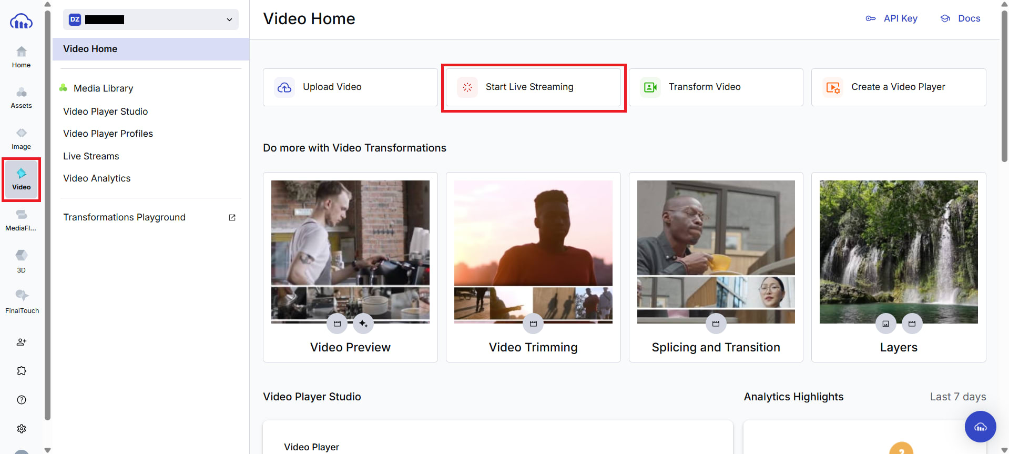Select the MediaFlows sidebar icon
Image resolution: width=1009 pixels, height=454 pixels.
[21, 220]
